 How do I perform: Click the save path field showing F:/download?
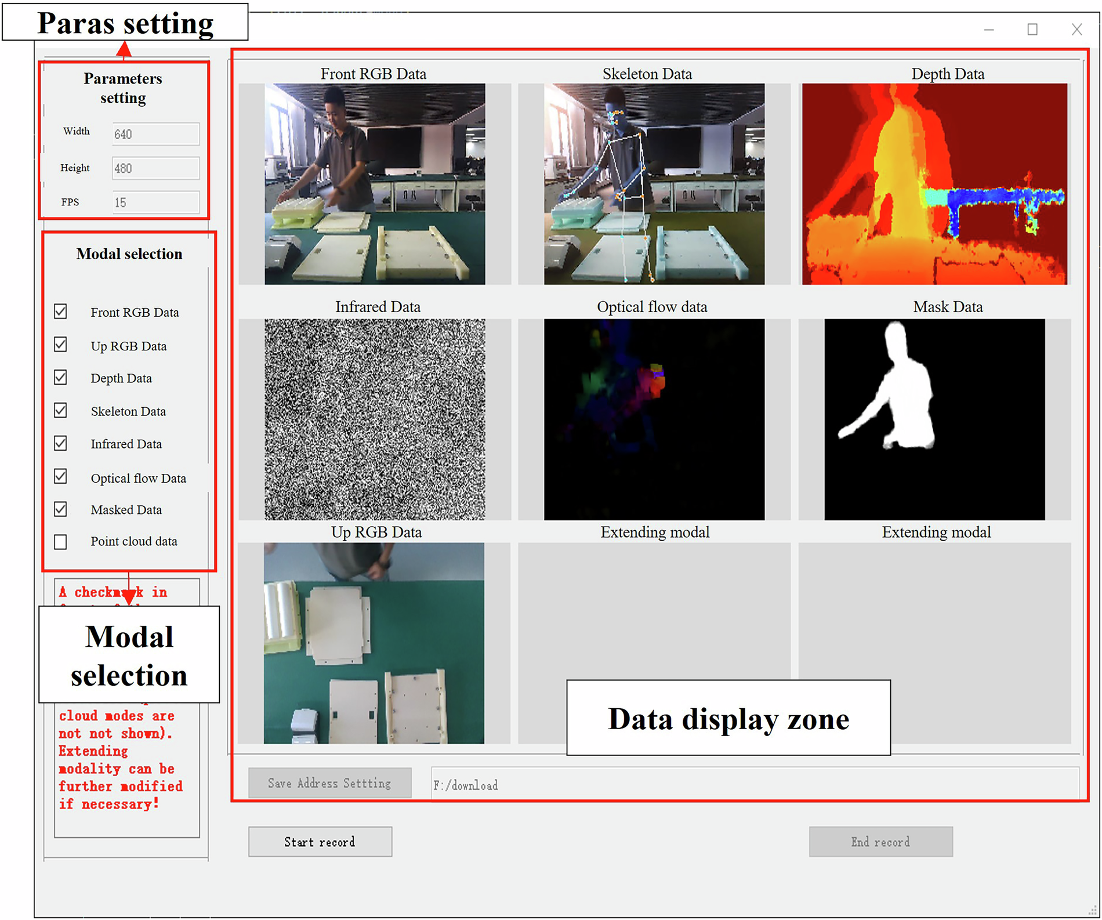(754, 784)
